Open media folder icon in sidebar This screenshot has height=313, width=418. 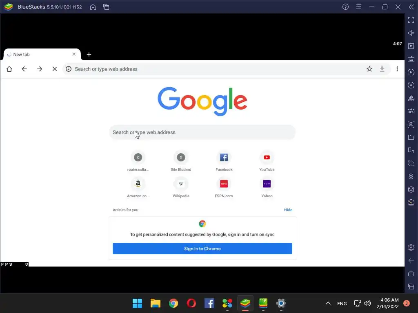tap(411, 137)
